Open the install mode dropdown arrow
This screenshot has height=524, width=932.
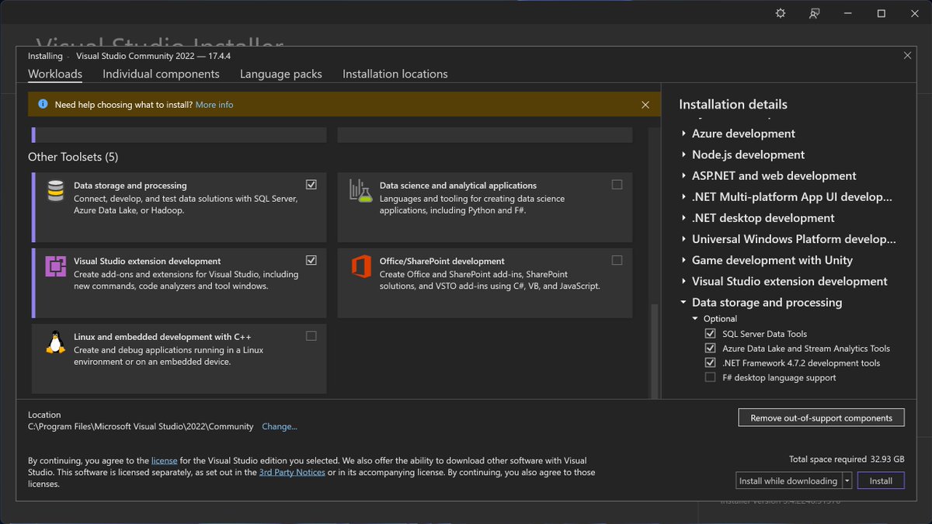click(x=847, y=481)
